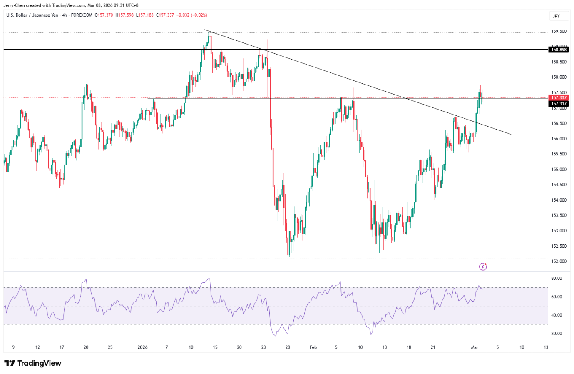
Task: Click the U.S. Dollar / Japanese Yen title
Action: pos(32,15)
